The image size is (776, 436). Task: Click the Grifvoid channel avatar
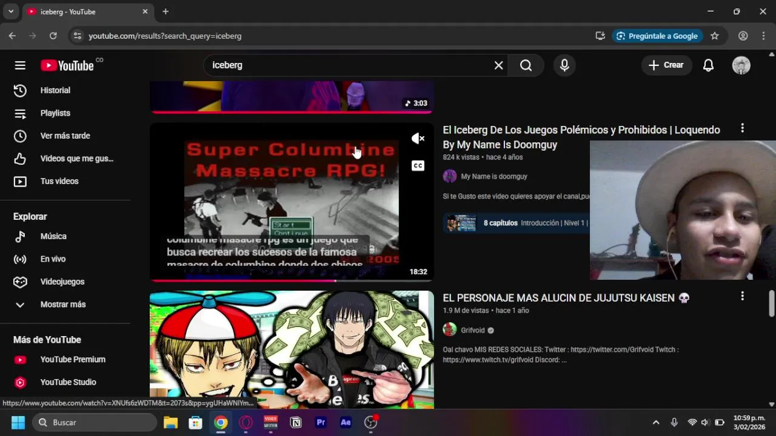tap(450, 330)
